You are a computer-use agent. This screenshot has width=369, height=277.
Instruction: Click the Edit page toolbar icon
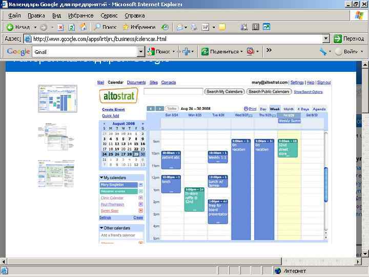(205, 27)
